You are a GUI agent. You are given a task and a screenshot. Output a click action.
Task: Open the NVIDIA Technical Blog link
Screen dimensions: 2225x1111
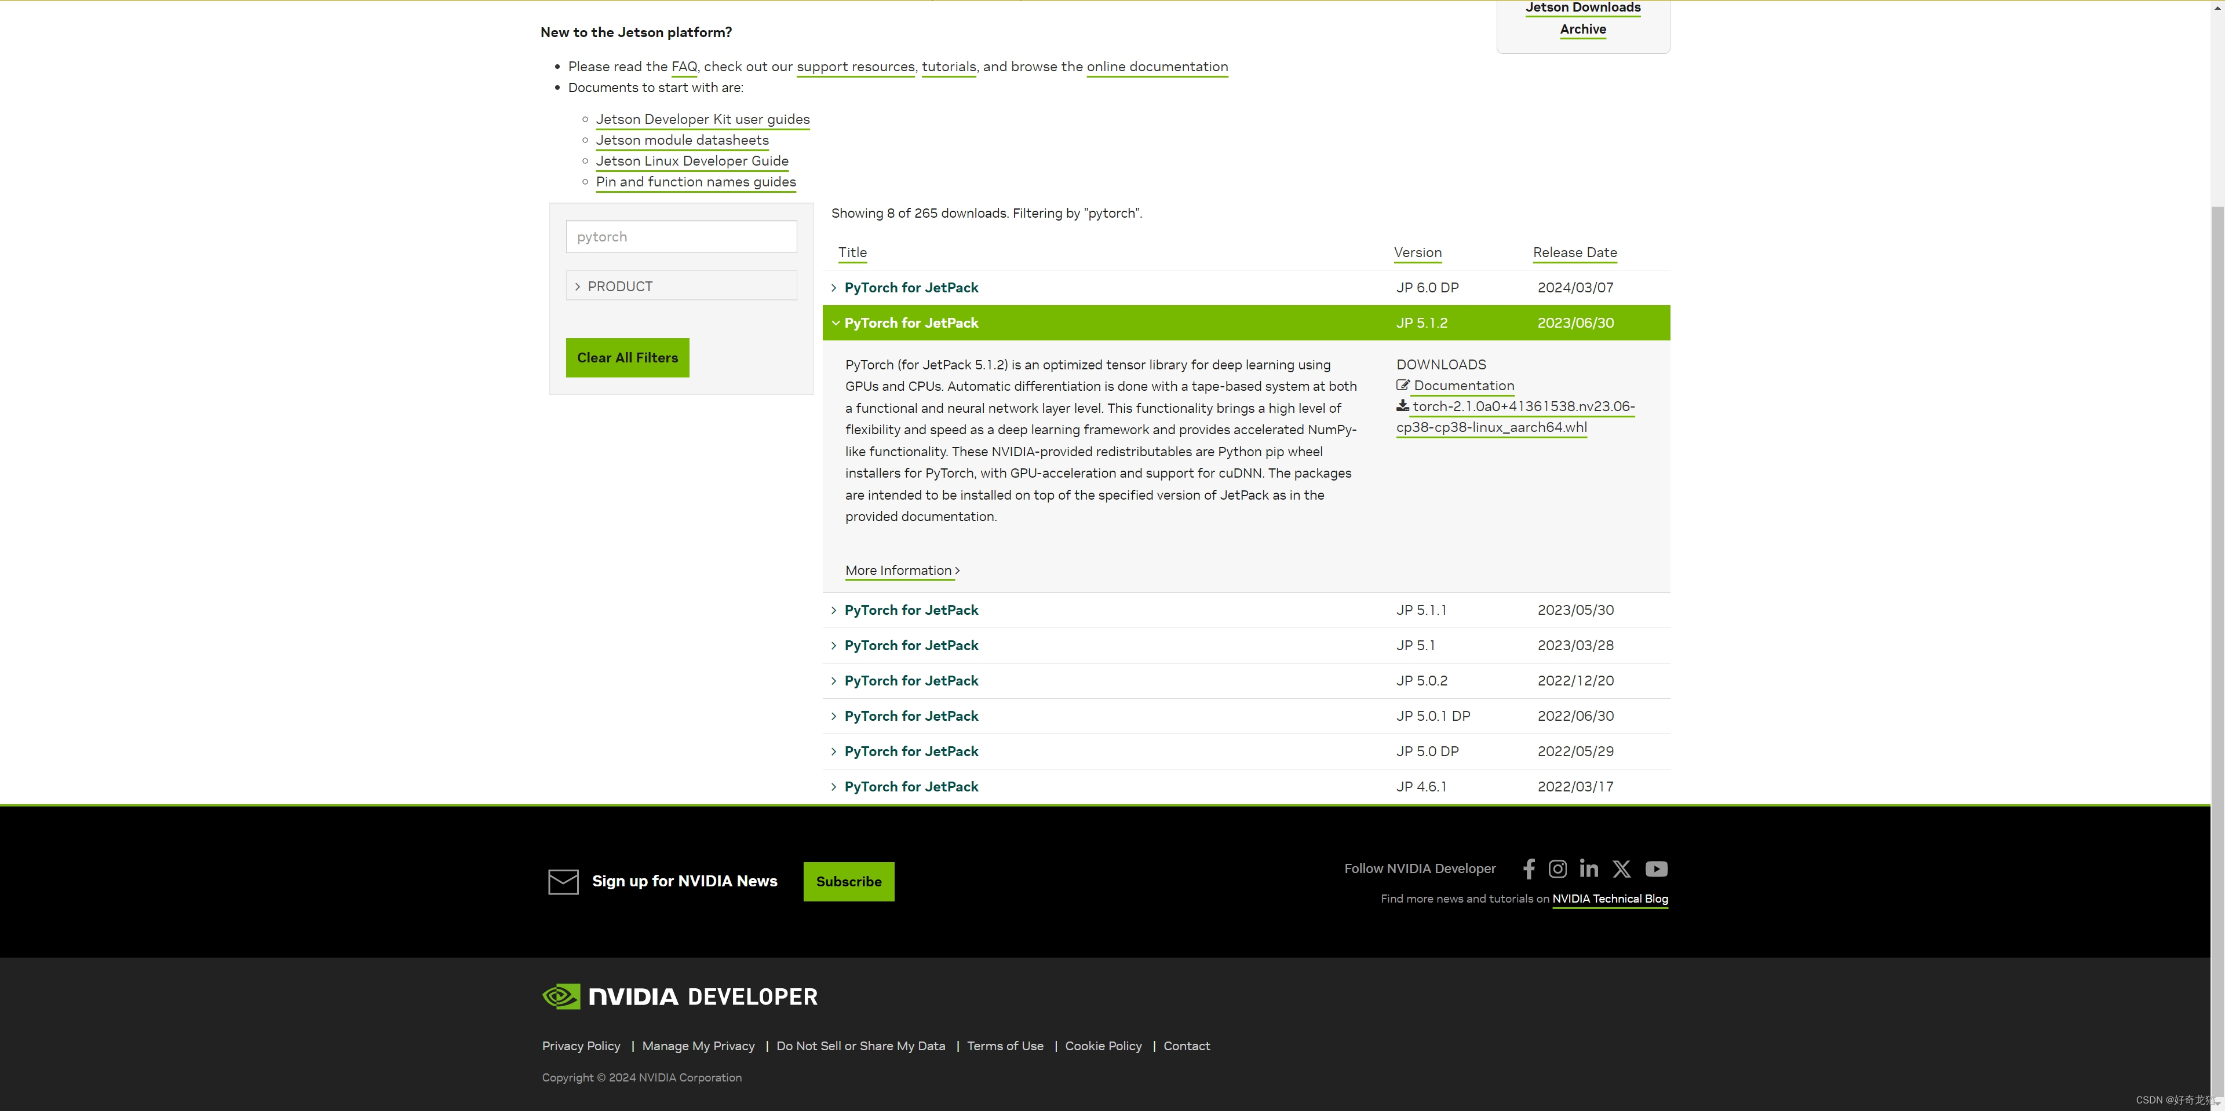1610,899
